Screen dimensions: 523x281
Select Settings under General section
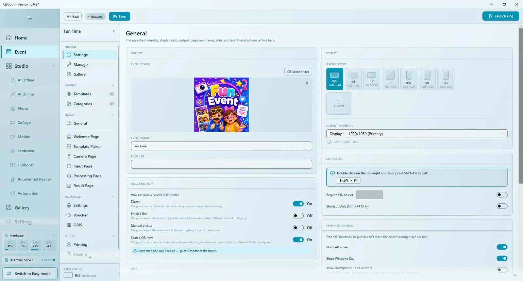point(90,55)
